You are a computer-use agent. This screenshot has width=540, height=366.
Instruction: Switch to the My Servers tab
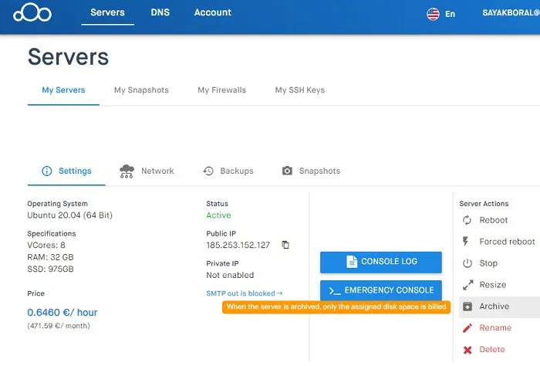tap(63, 90)
